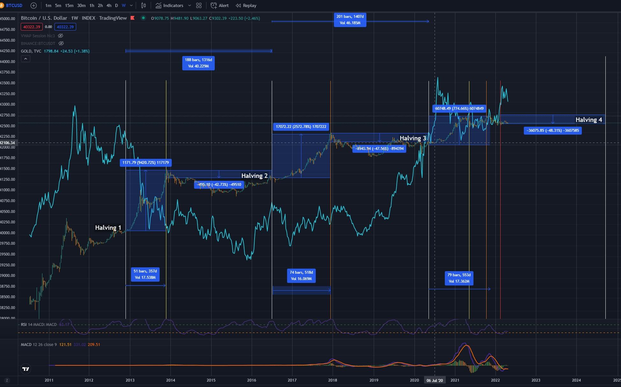Choose the 1h timeframe
621x387 pixels.
point(92,5)
